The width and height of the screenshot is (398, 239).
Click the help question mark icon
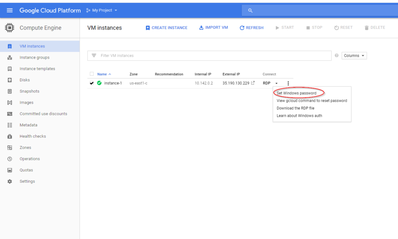click(337, 55)
